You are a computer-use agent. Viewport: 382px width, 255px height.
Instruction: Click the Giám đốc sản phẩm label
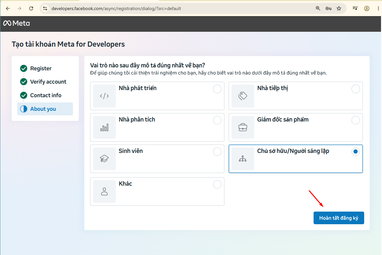(283, 120)
